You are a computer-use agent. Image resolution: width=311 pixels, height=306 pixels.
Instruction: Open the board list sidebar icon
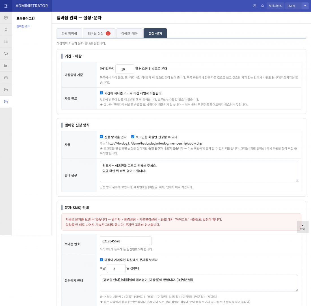tap(6, 42)
